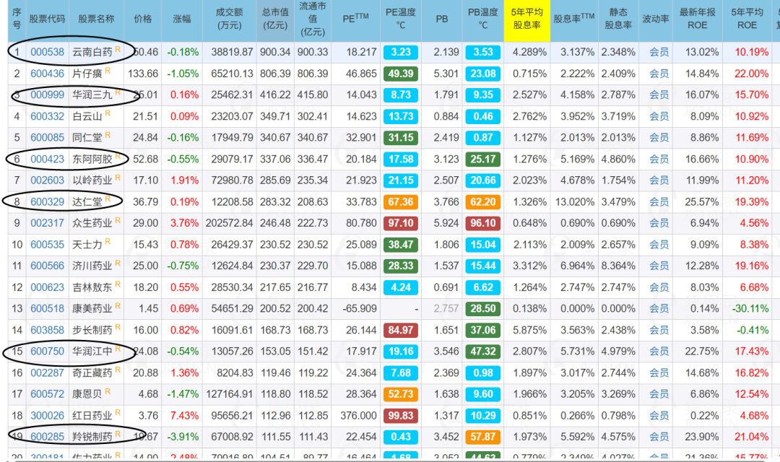This screenshot has height=462, width=780.
Task: Sort table by 涨幅 column header
Action: 182,20
